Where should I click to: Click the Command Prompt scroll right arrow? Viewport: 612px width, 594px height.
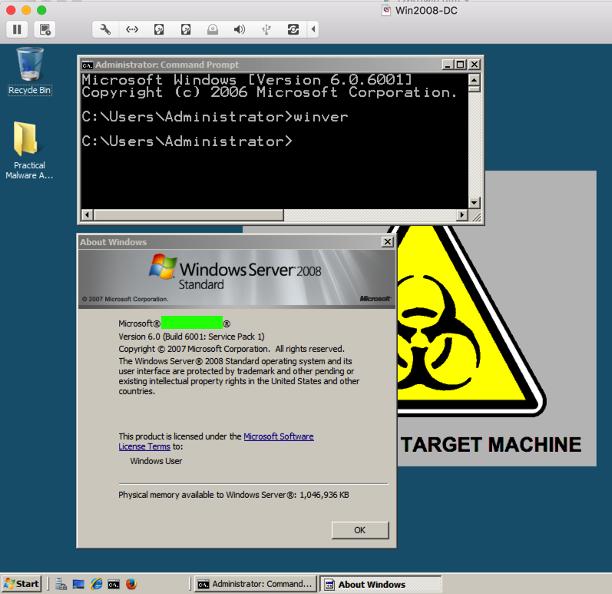(x=462, y=215)
